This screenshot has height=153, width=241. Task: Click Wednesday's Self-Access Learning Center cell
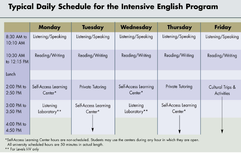pyautogui.click(x=136, y=90)
